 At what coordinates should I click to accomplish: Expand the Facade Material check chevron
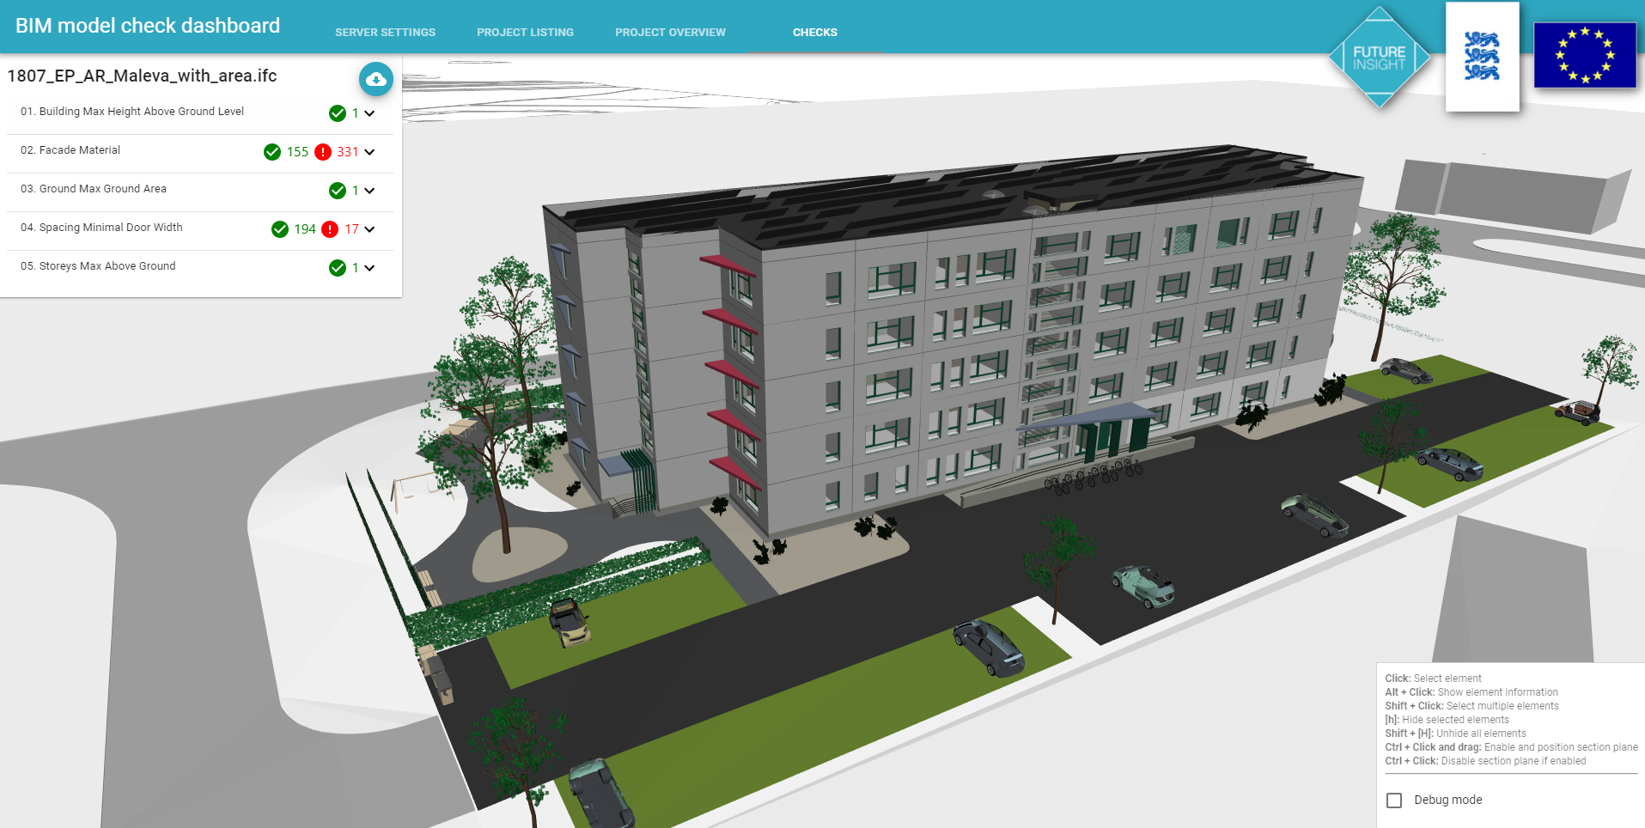pos(369,152)
